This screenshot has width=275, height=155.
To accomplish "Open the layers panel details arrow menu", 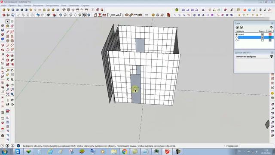I will click(x=271, y=27).
